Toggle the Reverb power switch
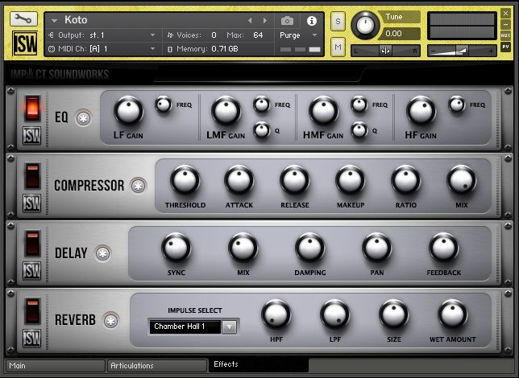Image resolution: width=519 pixels, height=378 pixels. point(32,310)
